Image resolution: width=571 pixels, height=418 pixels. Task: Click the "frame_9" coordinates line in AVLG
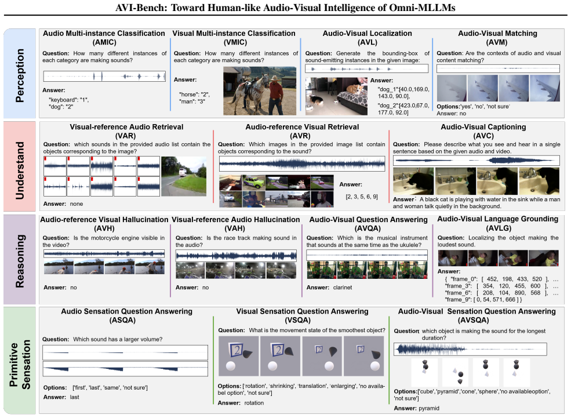pyautogui.click(x=483, y=300)
